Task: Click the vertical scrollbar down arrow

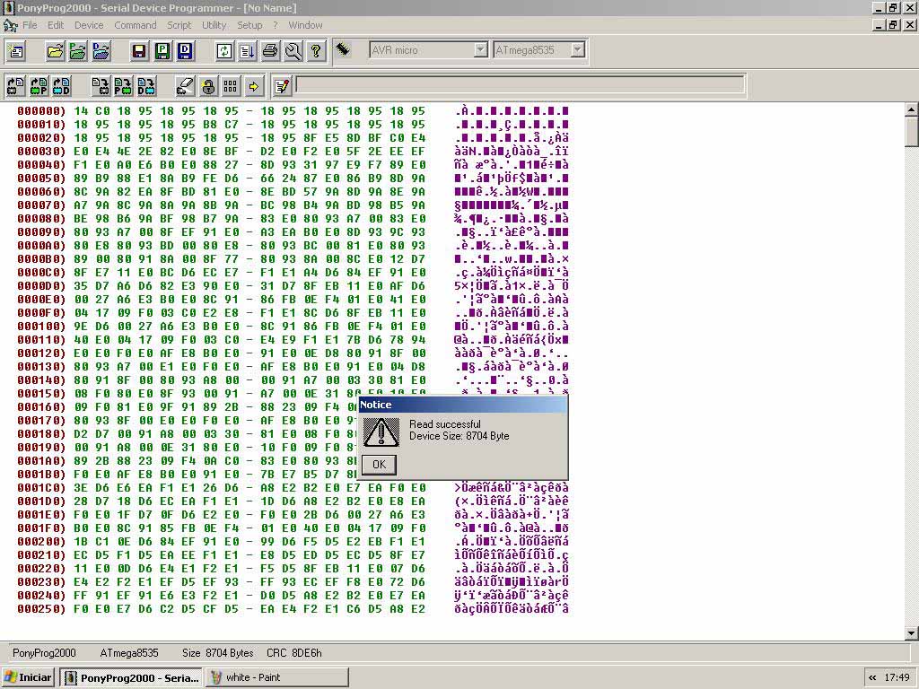Action: 912,632
